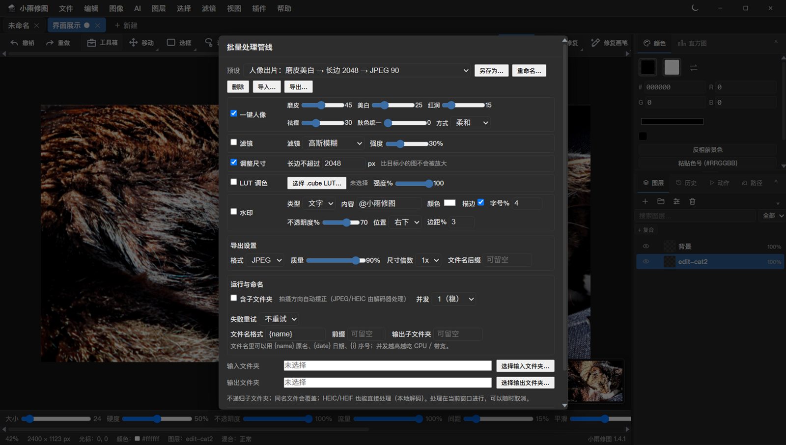Viewport: 786px width, 445px height.
Task: Click the 小雨修图 app logo icon
Action: click(x=12, y=8)
